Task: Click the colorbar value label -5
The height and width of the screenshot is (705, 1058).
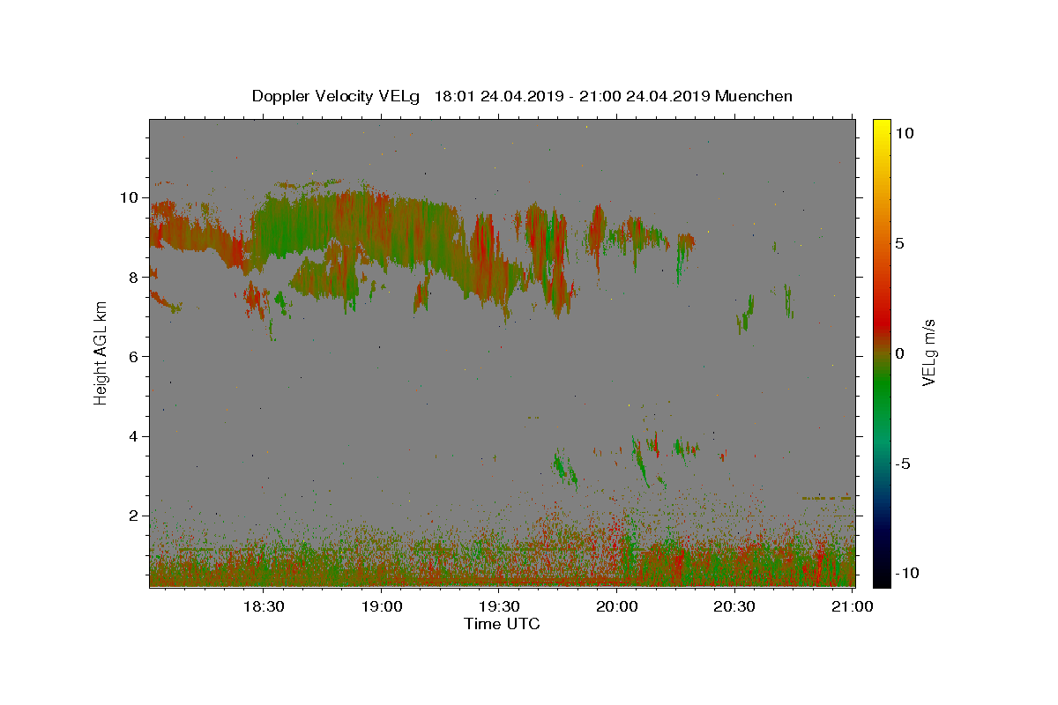Action: point(903,464)
